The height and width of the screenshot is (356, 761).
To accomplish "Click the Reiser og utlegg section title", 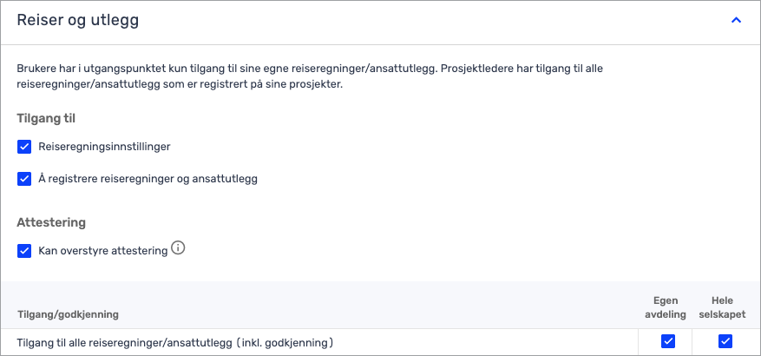I will pos(77,20).
